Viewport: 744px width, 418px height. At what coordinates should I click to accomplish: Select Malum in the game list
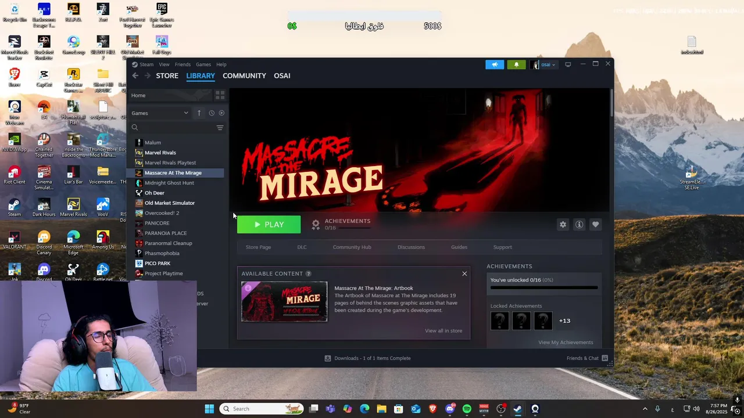coord(153,143)
